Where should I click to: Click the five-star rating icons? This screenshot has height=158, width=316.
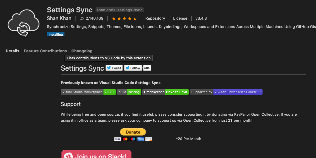tap(124, 18)
